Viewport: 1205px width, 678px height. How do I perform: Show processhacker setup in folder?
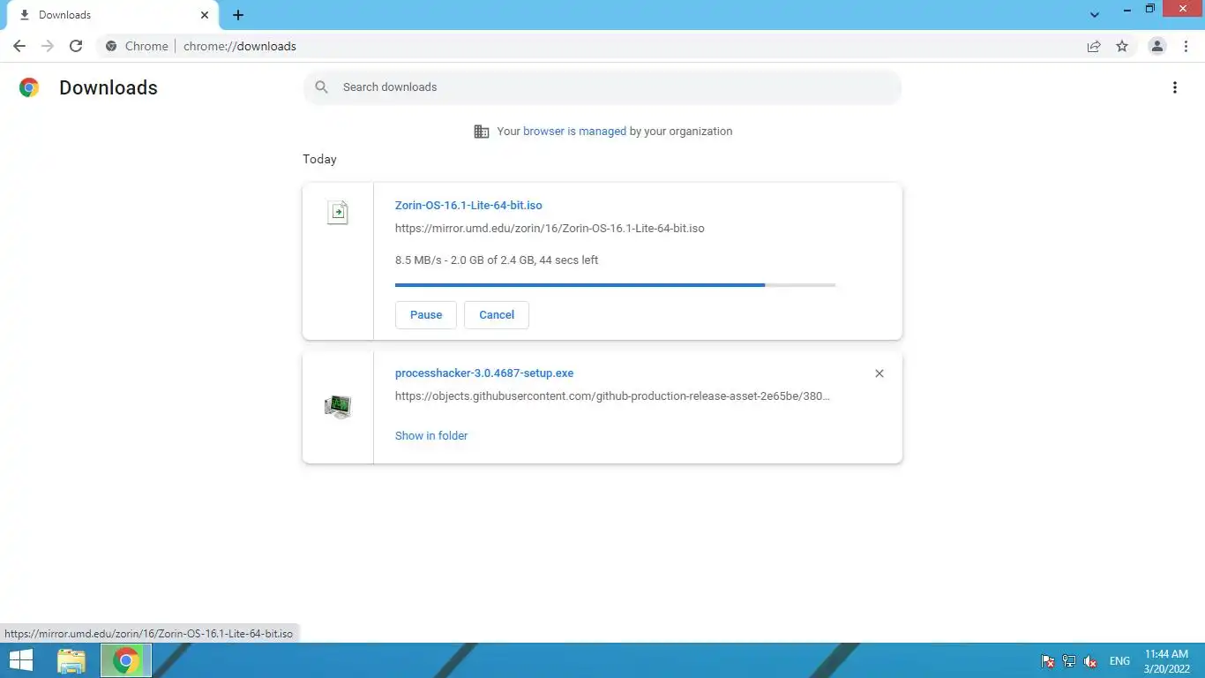[431, 435]
